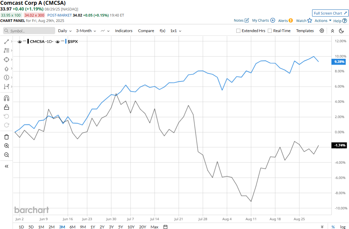Click the Notes pencil icon

[247, 21]
